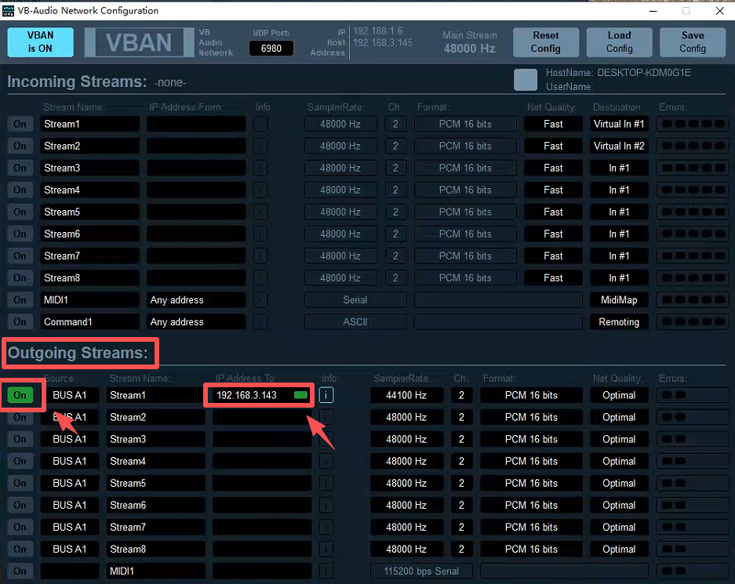Enable the incoming Stream3 On button
This screenshot has height=584, width=735.
(20, 168)
